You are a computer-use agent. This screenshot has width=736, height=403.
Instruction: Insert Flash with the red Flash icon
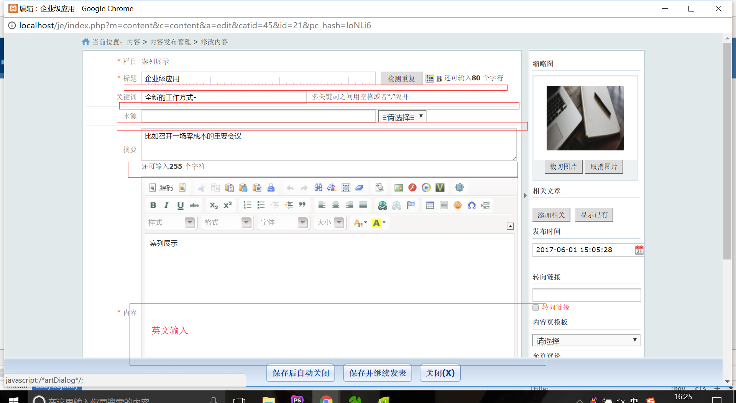tap(412, 188)
